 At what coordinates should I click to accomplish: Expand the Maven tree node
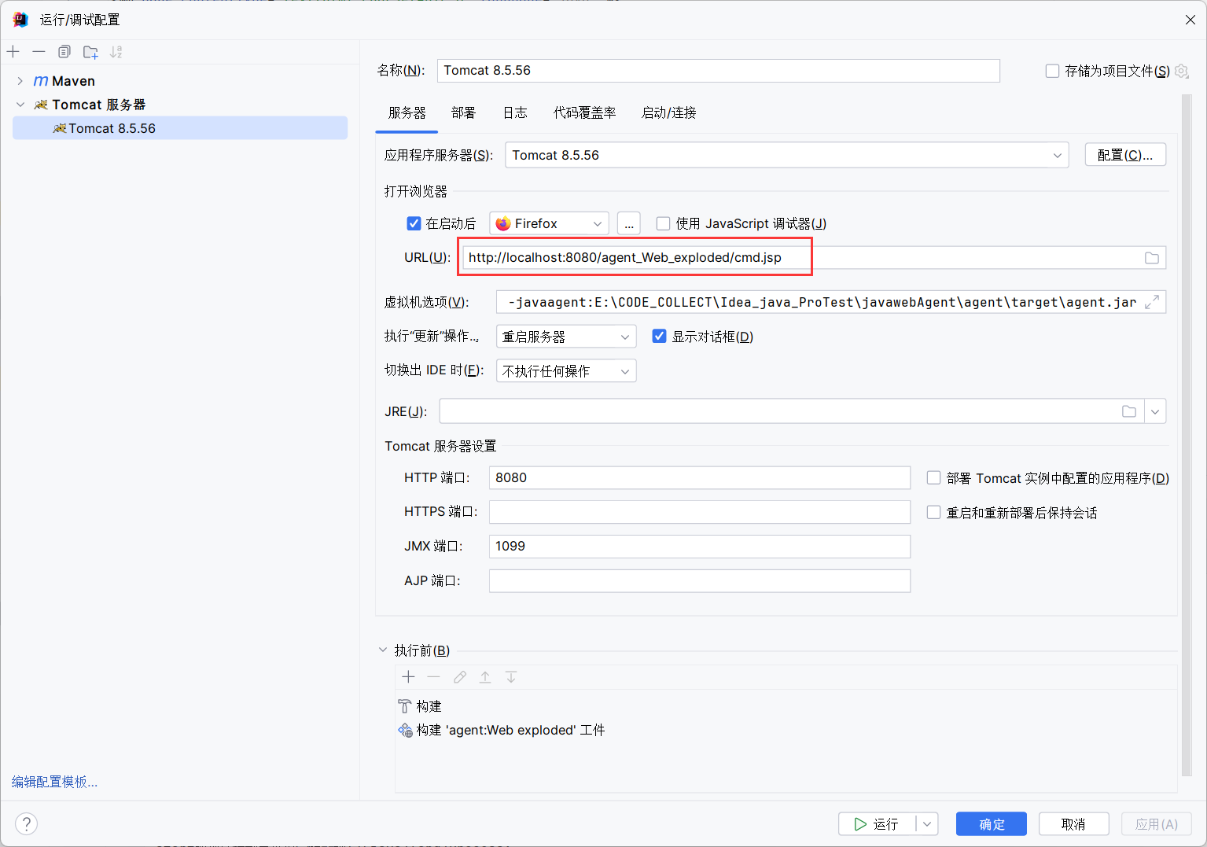(20, 81)
